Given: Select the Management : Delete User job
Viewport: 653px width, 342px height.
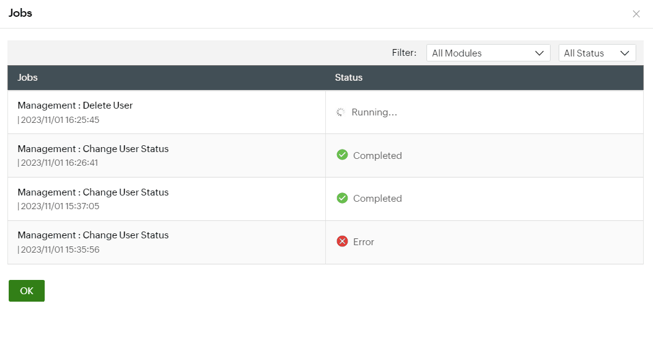Looking at the screenshot, I should [75, 106].
